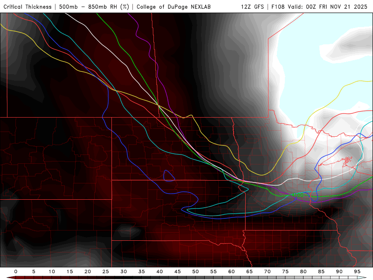Click the "70" color scale label

pyautogui.click(x=267, y=272)
